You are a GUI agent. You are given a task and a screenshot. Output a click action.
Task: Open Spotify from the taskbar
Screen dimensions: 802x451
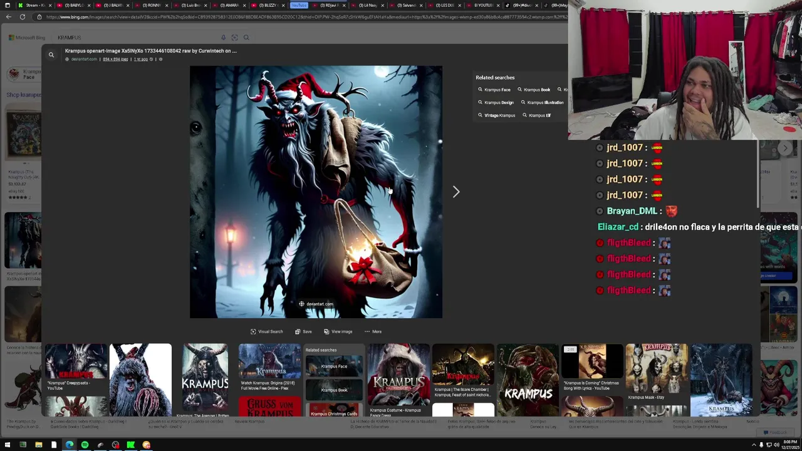[x=85, y=445]
